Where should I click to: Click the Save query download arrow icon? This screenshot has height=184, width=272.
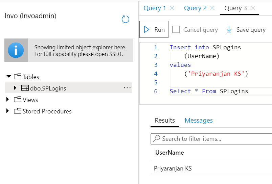(229, 30)
